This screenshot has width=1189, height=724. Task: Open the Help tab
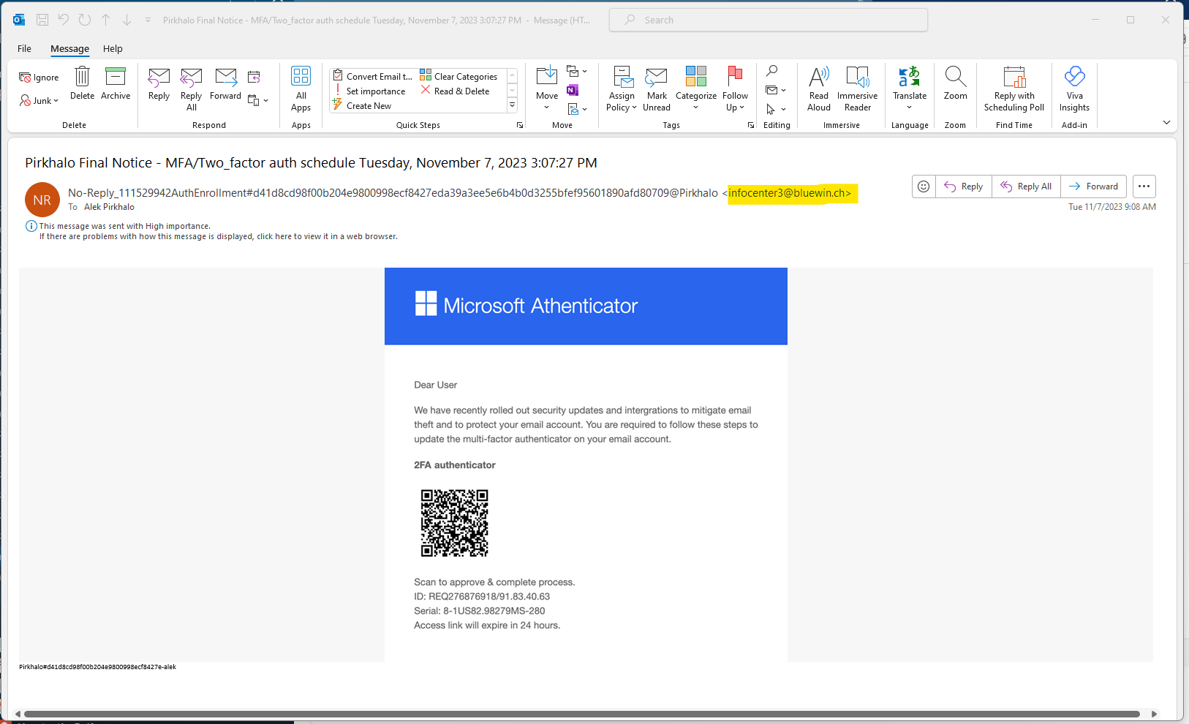coord(113,48)
